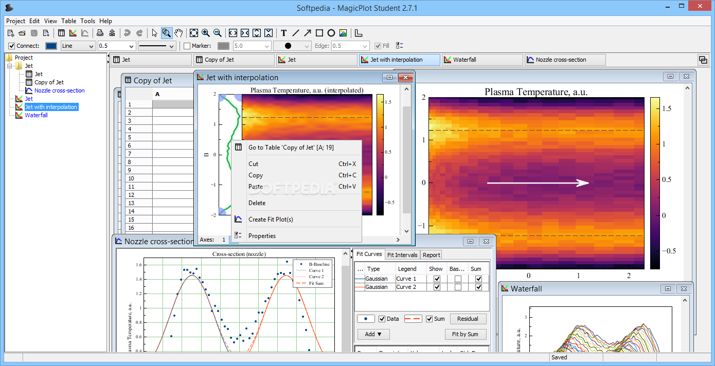Viewport: 715px width, 366px height.
Task: Toggle the Data checkbox in fit panel
Action: (382, 319)
